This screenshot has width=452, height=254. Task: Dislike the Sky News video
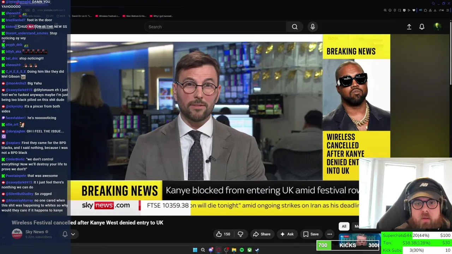pyautogui.click(x=240, y=234)
